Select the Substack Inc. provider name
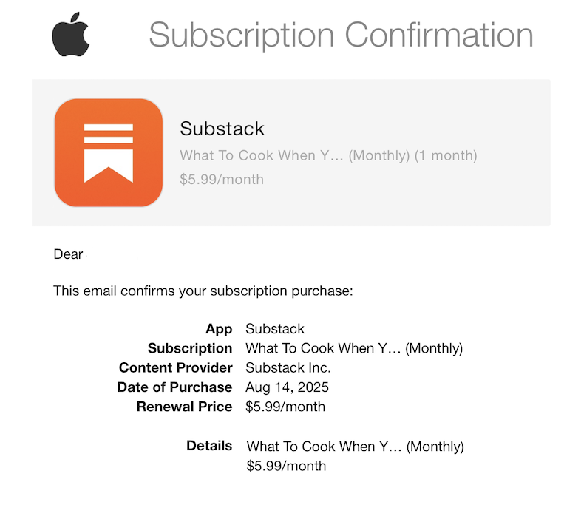The height and width of the screenshot is (519, 581). (288, 367)
